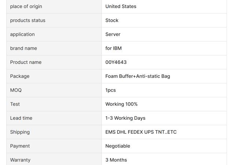Click the 'application' row label
The height and width of the screenshot is (165, 238).
pos(22,34)
